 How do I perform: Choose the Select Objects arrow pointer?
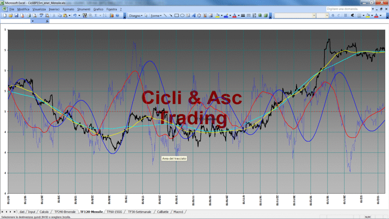[146, 15]
